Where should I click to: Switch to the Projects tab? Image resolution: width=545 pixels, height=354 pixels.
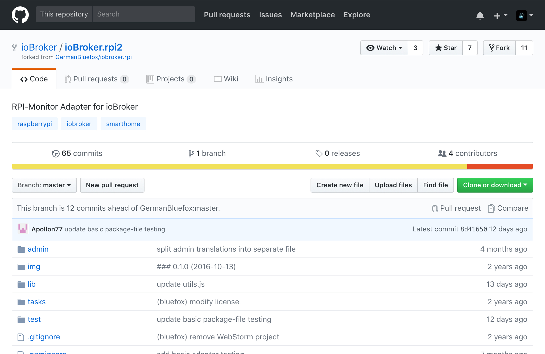[171, 79]
